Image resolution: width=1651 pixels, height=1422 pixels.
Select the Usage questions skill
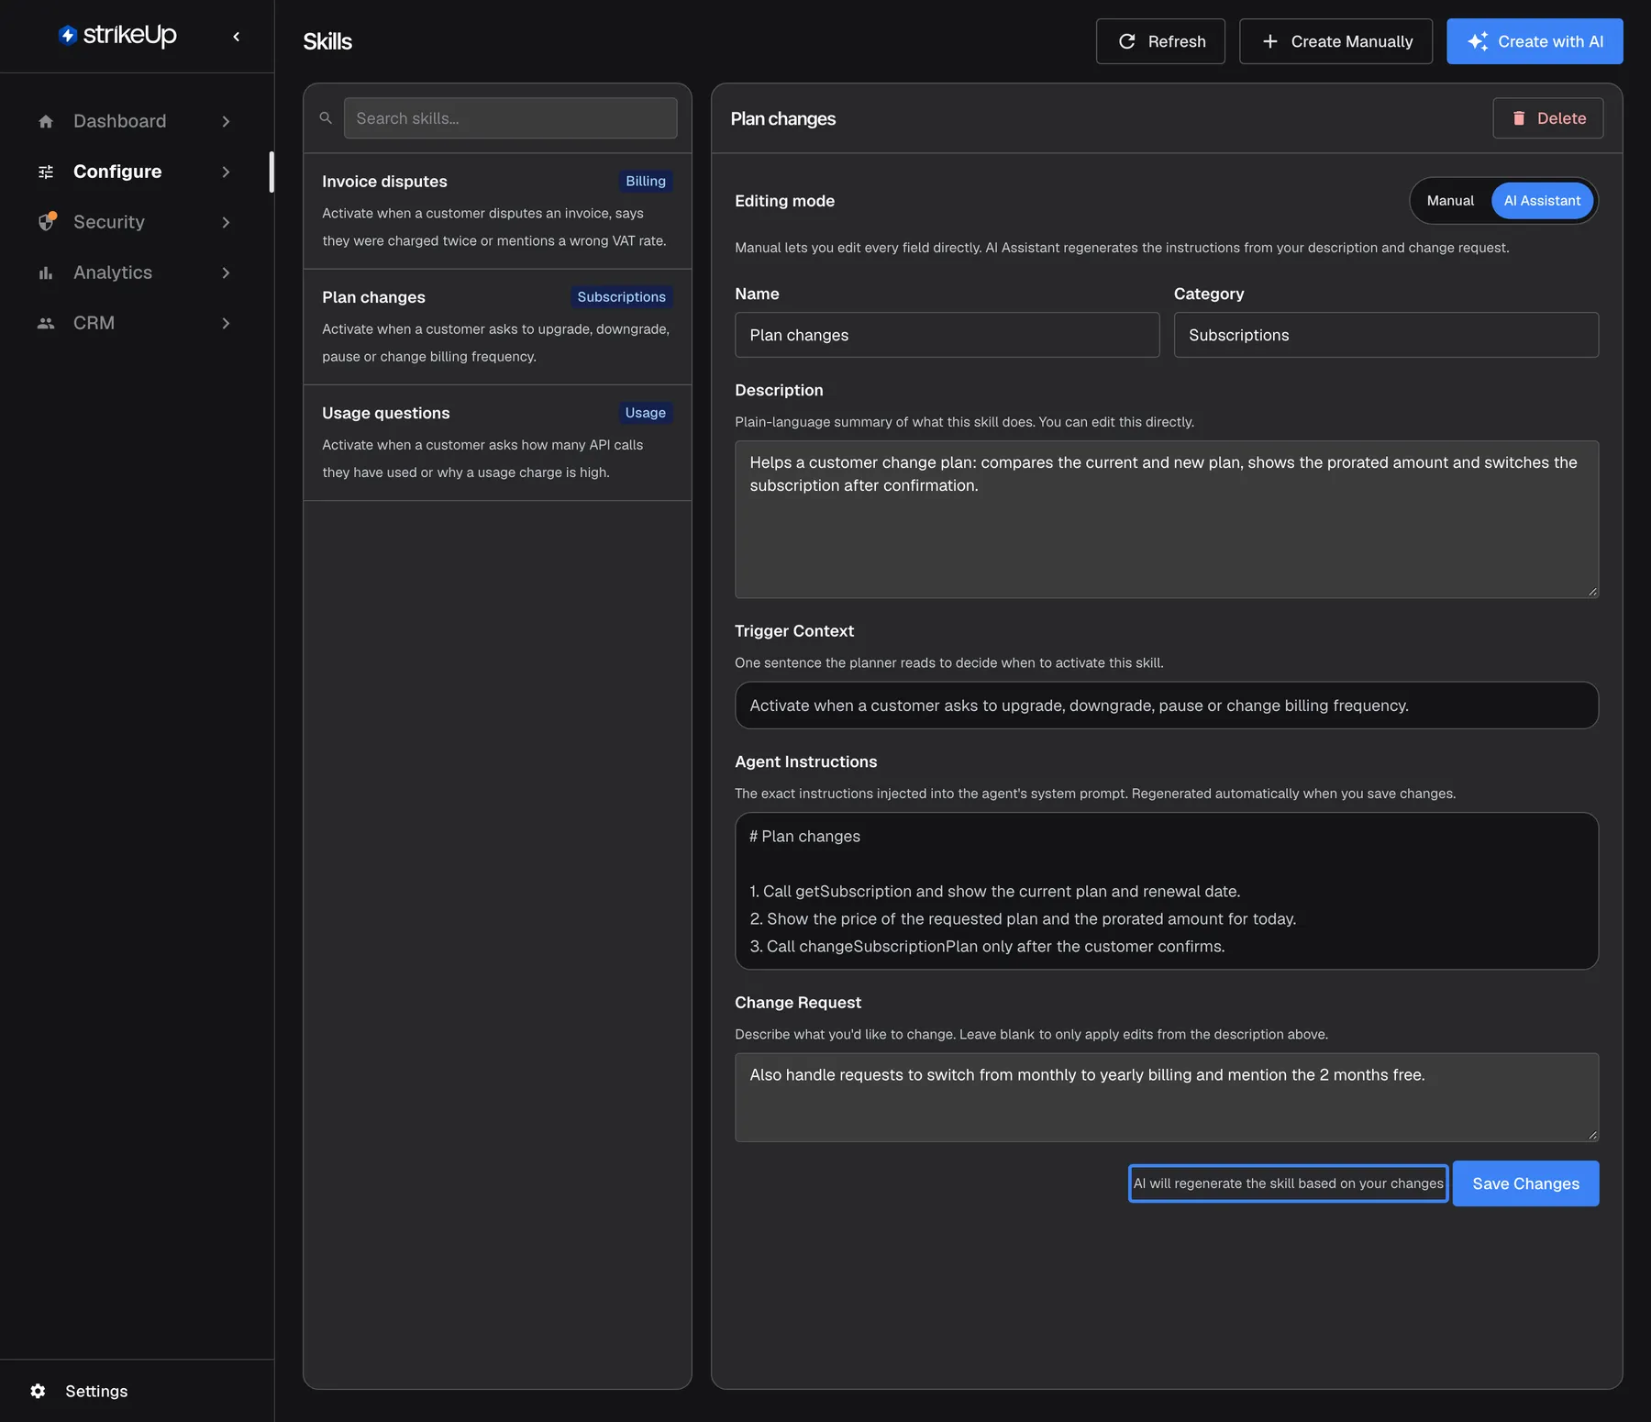tap(497, 442)
